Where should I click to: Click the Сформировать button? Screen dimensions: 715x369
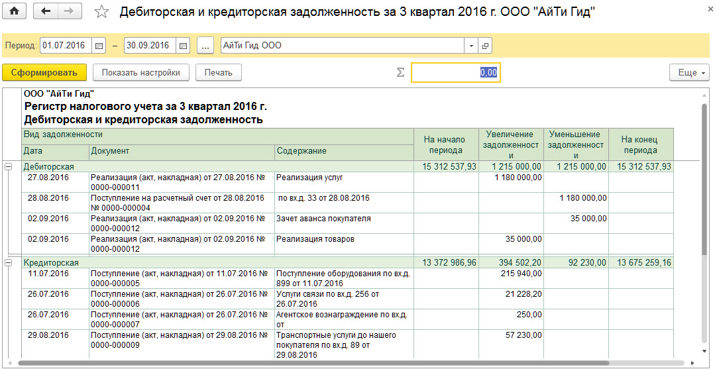tap(44, 72)
